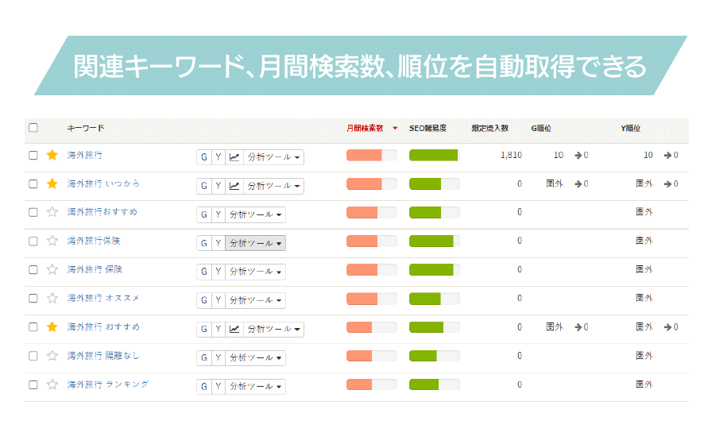
Task: Check the box for 海外旅行 いつから
Action: click(x=33, y=184)
